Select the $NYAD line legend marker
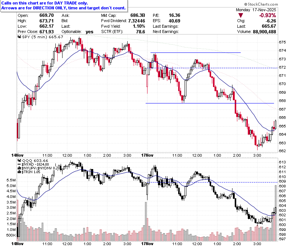Viewport: 292px width, 247px height. (19, 165)
